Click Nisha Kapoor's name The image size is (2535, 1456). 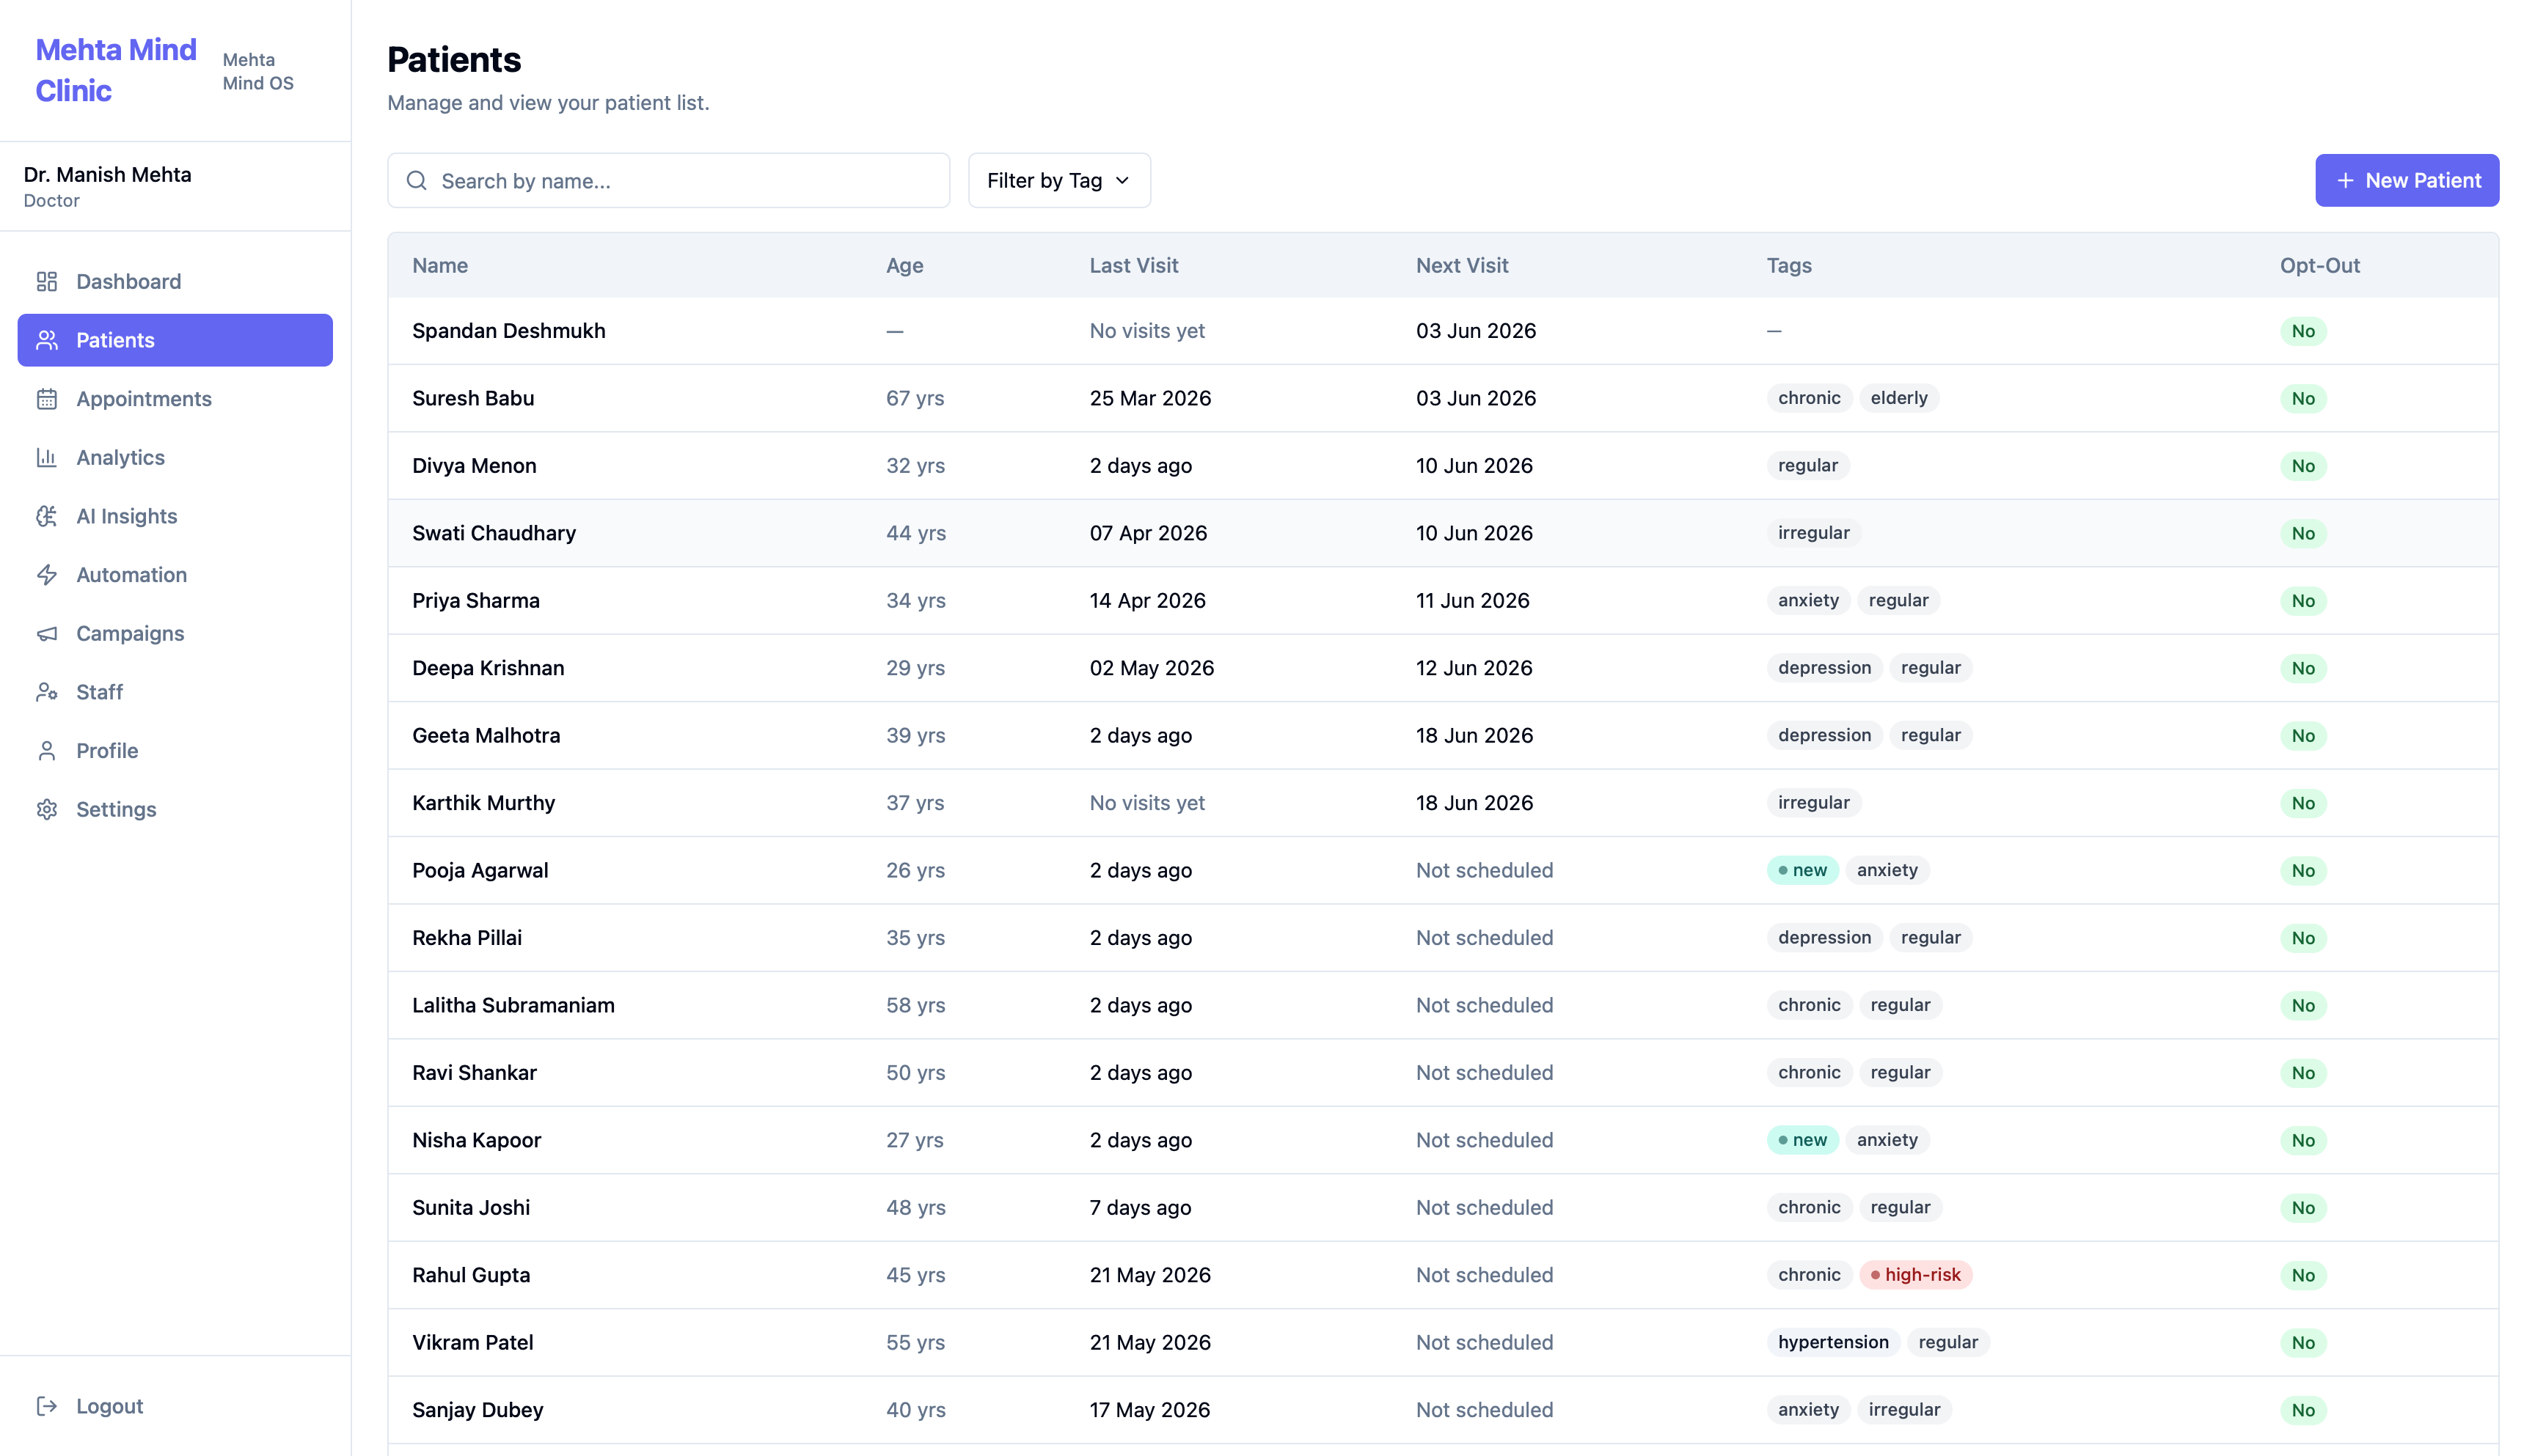pyautogui.click(x=476, y=1140)
